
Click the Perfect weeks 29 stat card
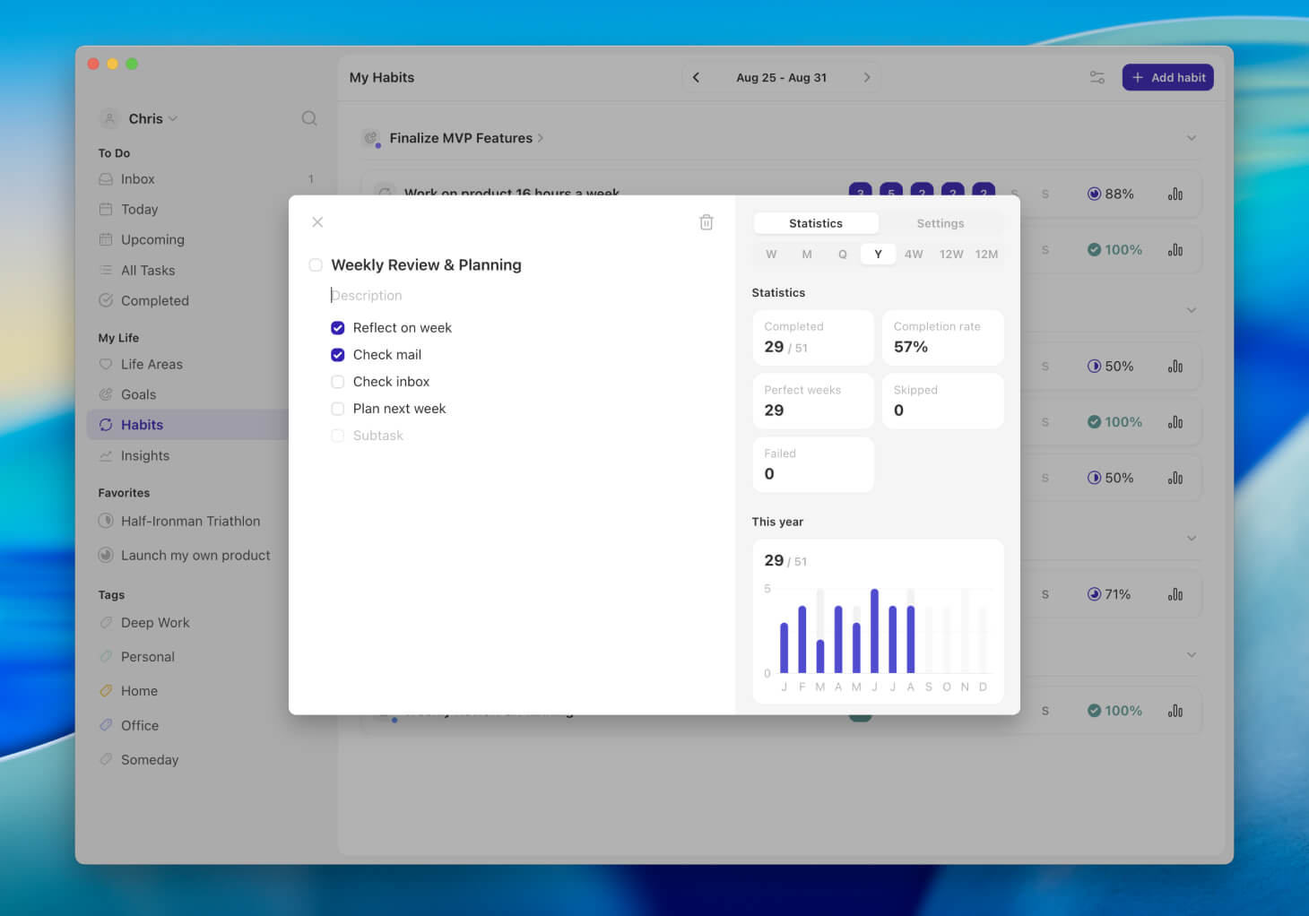813,402
